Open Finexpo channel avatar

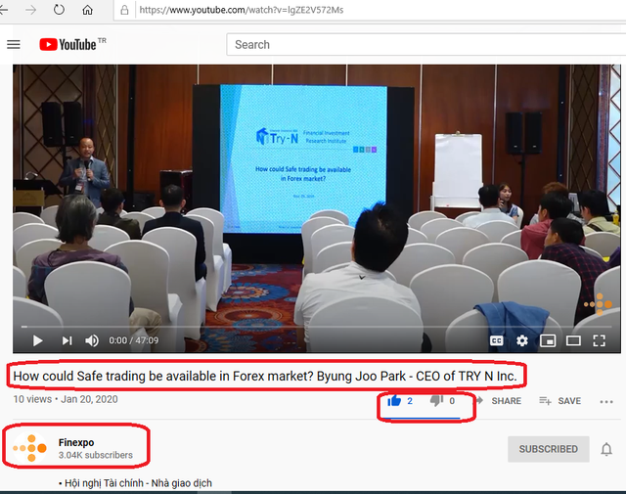[x=30, y=448]
